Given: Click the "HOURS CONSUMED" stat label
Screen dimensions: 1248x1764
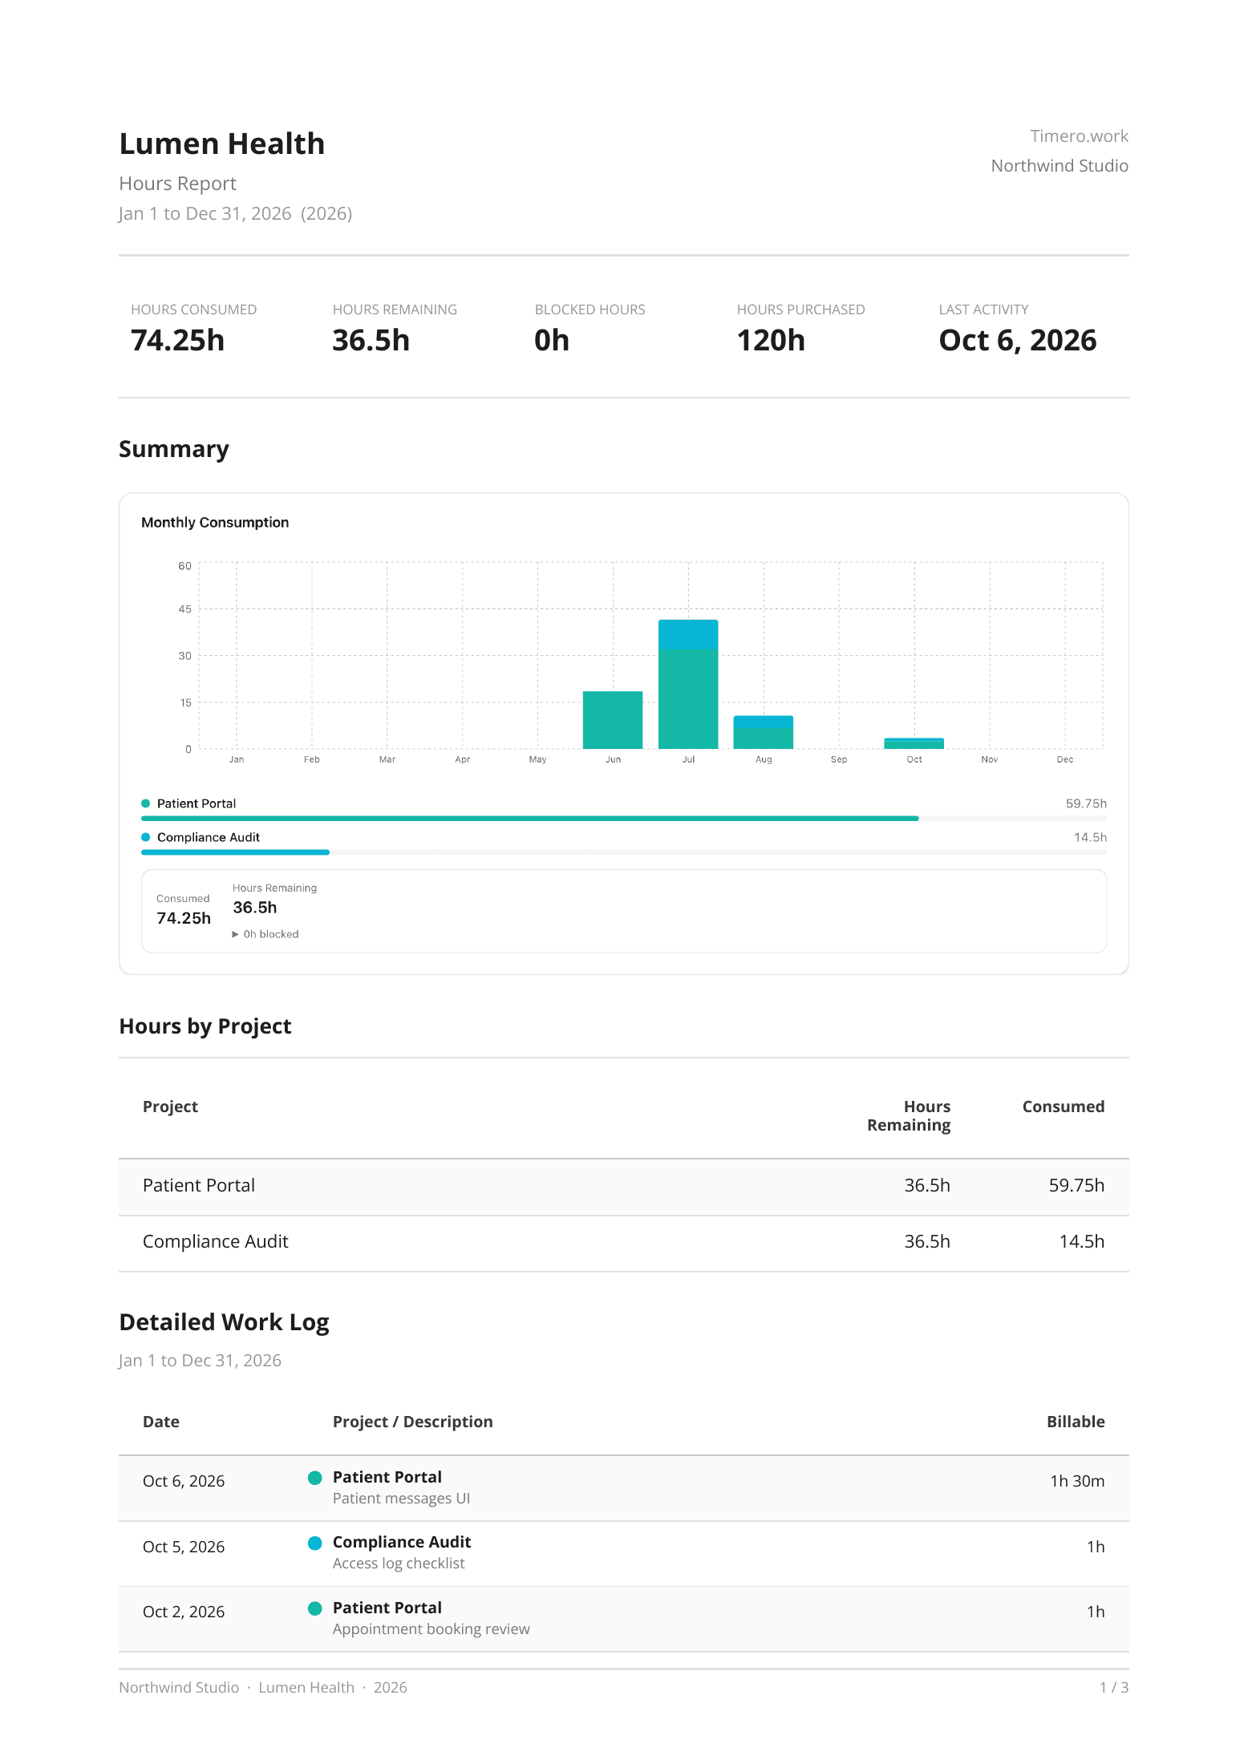Looking at the screenshot, I should (x=194, y=310).
